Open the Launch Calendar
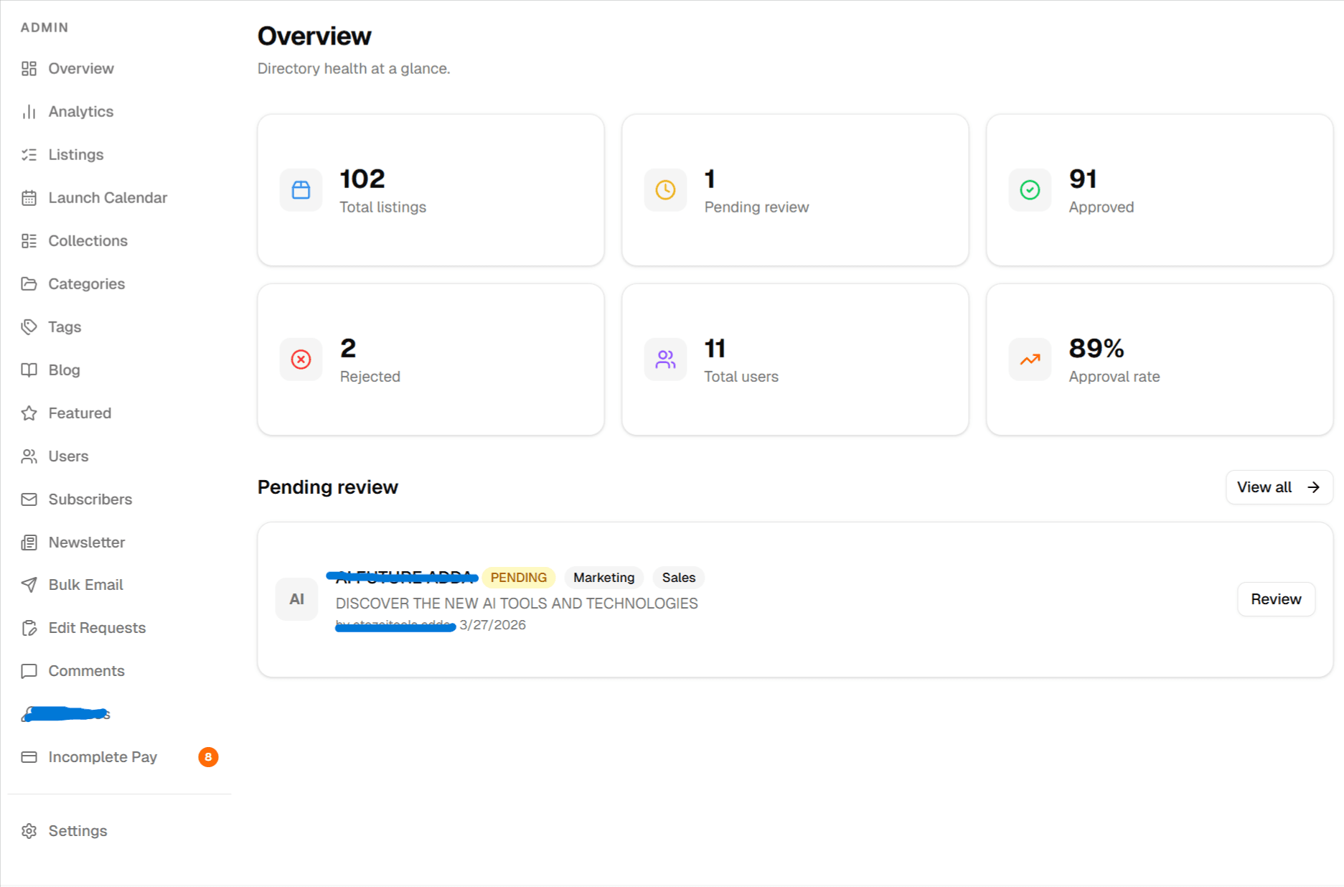The height and width of the screenshot is (887, 1344). tap(108, 197)
